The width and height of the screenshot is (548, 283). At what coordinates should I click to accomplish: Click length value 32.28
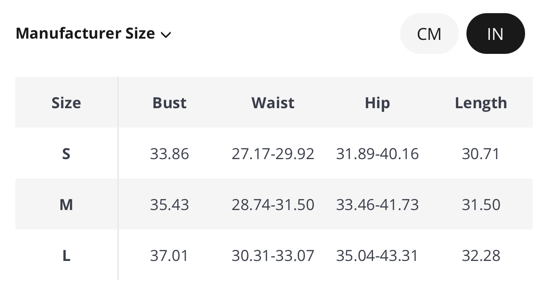(481, 256)
